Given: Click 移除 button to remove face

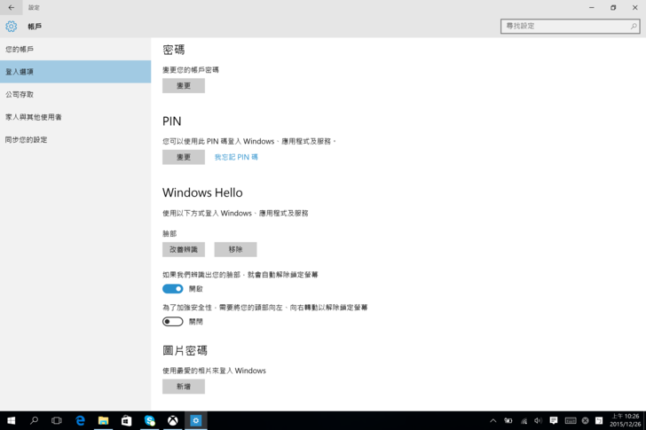Looking at the screenshot, I should (235, 249).
